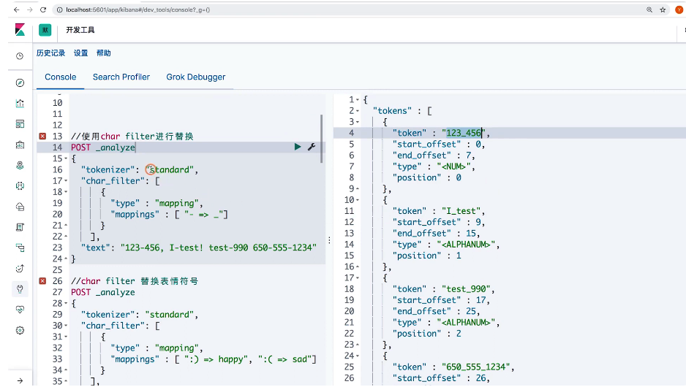Bookmark the page with the star icon

663,10
